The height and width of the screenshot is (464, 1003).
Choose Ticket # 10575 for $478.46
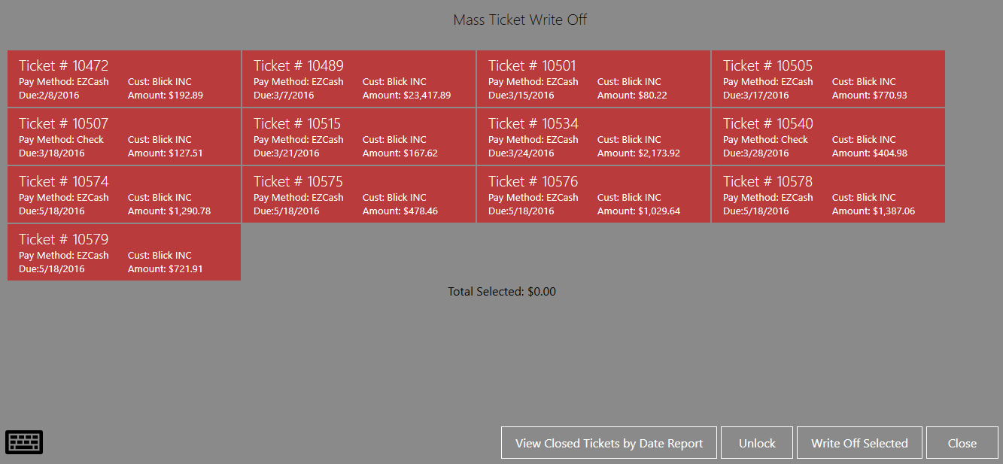pos(359,195)
